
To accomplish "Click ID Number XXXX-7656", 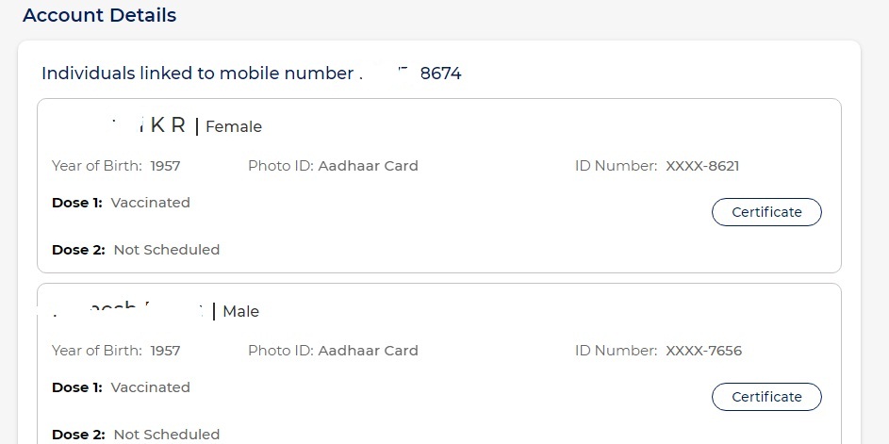I will [703, 351].
